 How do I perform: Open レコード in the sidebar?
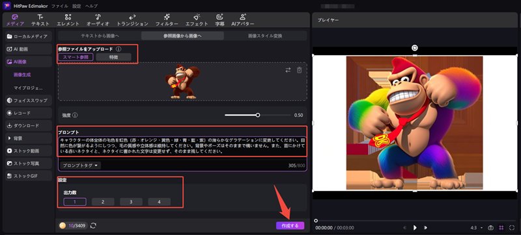(28, 113)
